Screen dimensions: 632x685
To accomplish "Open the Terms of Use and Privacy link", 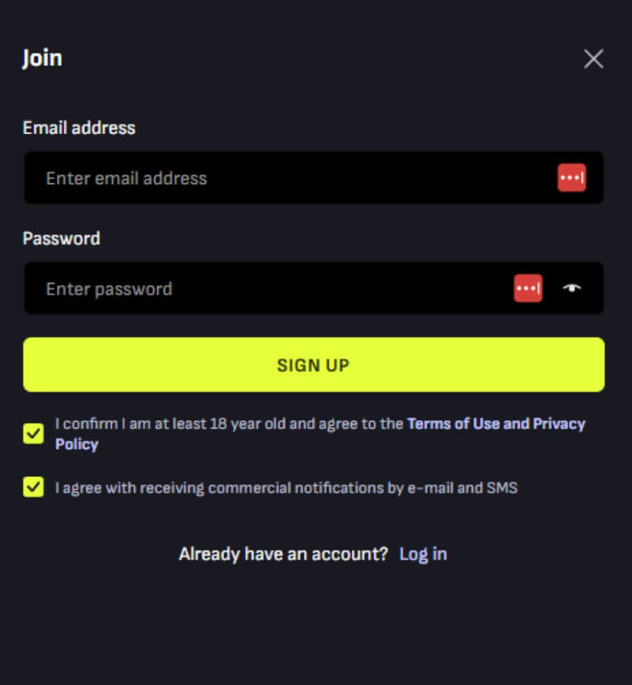I will coord(496,424).
